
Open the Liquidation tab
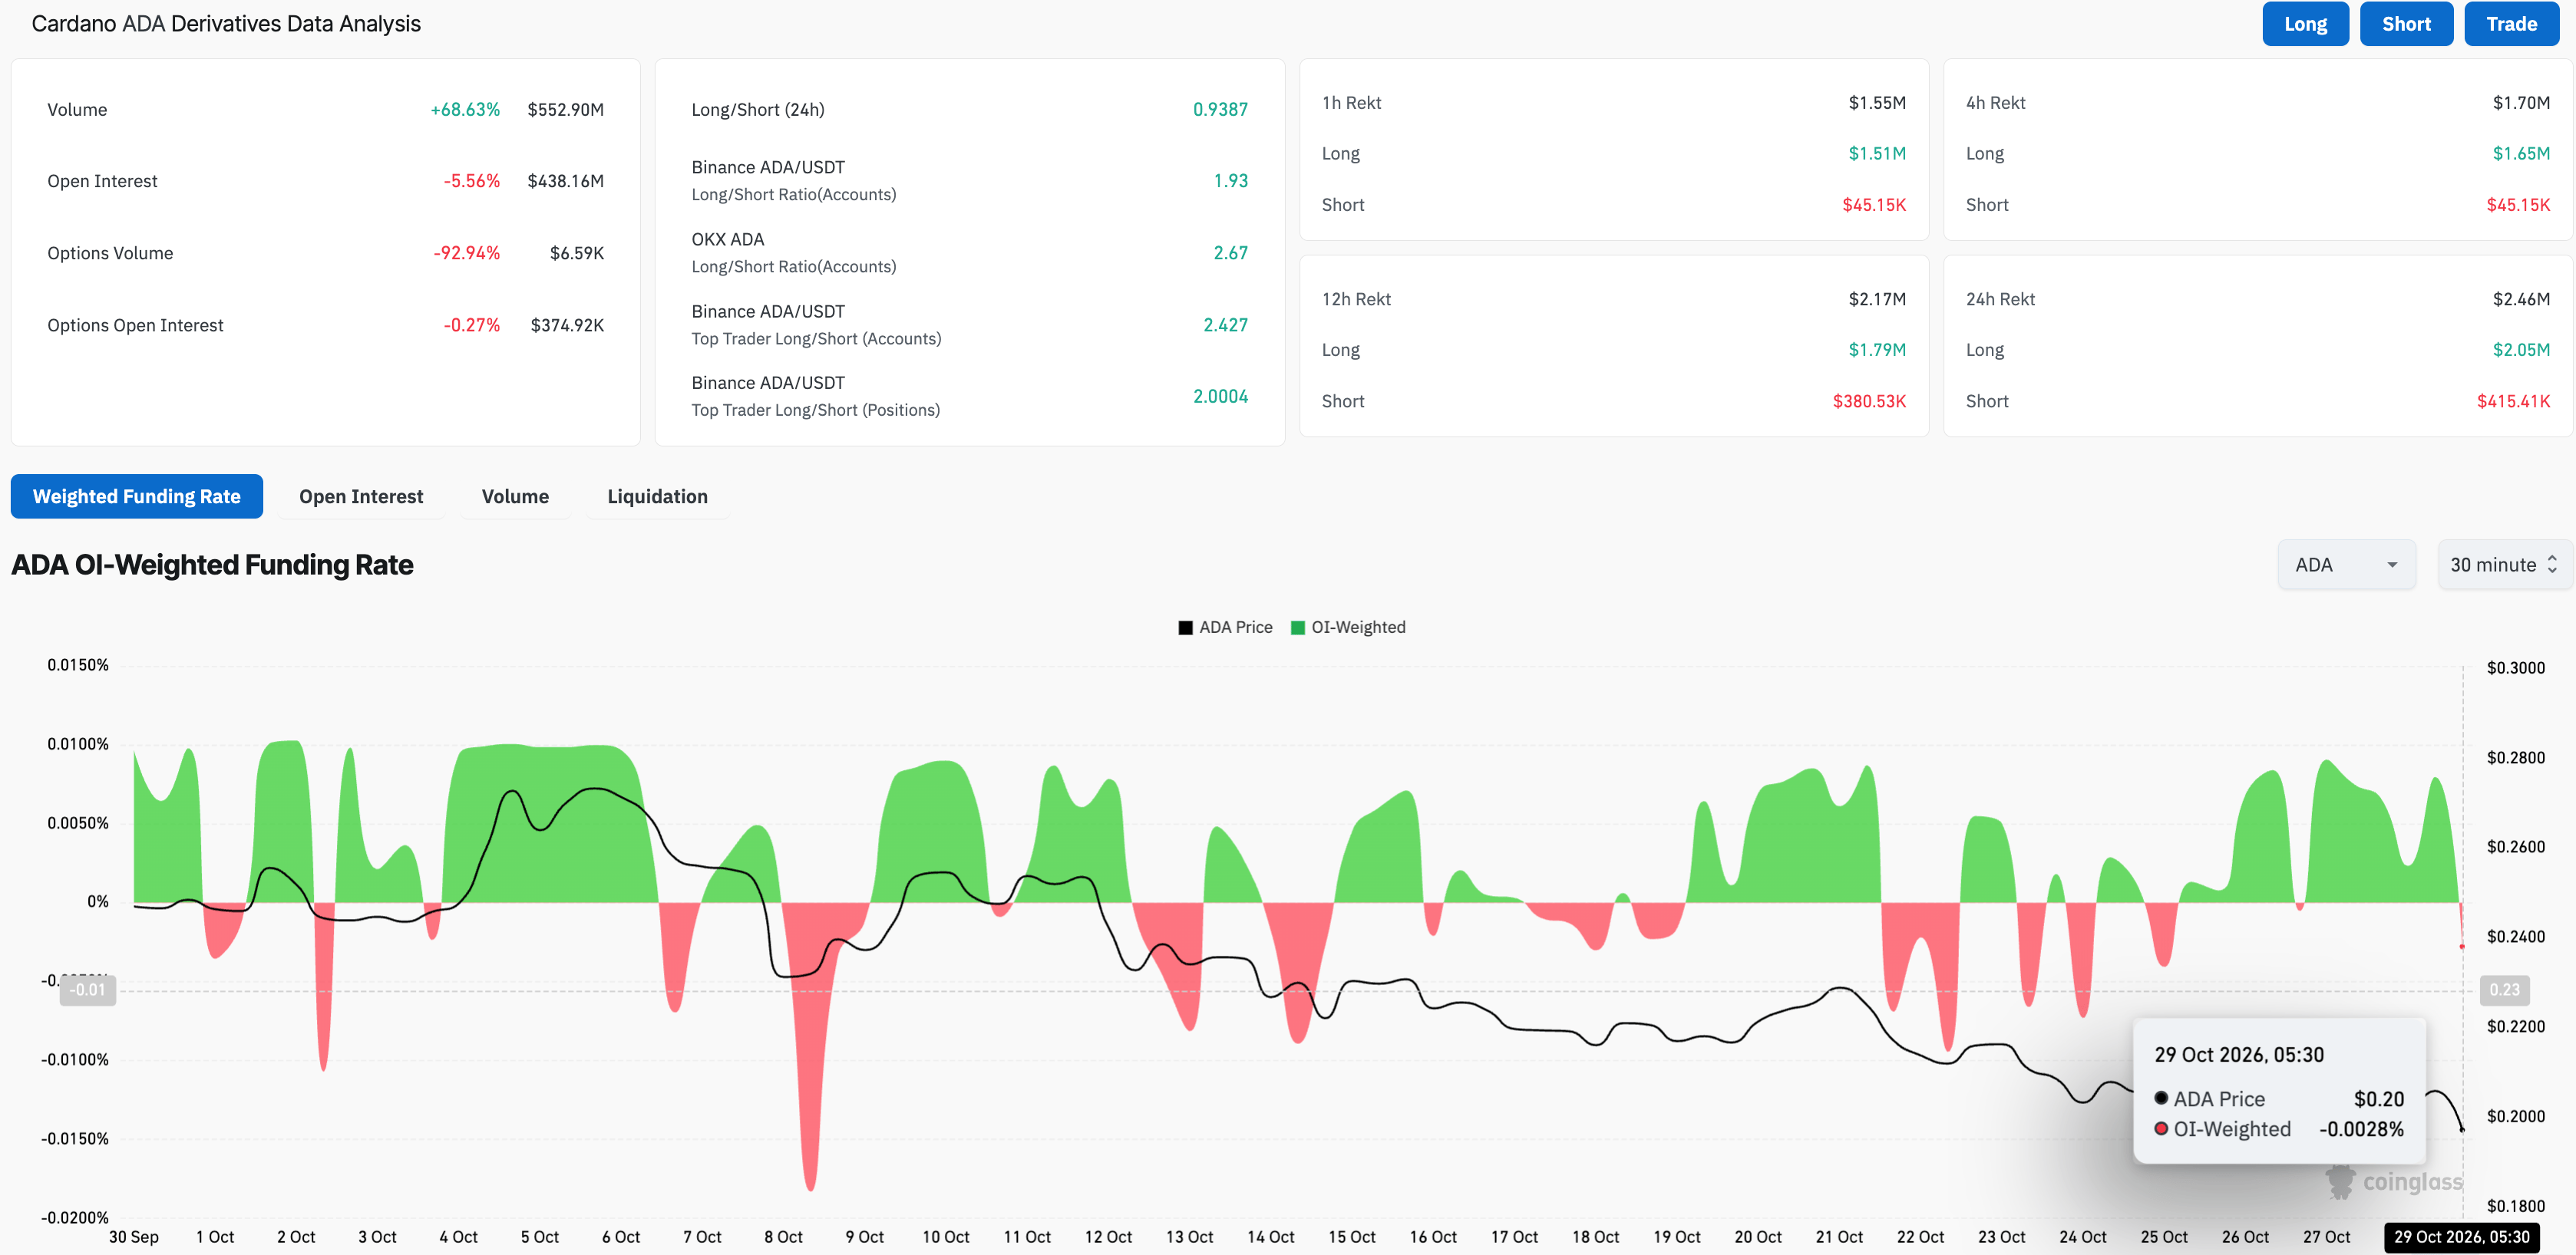[x=657, y=496]
